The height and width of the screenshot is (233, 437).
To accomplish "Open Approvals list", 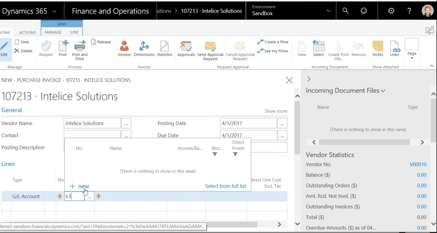I will click(186, 48).
